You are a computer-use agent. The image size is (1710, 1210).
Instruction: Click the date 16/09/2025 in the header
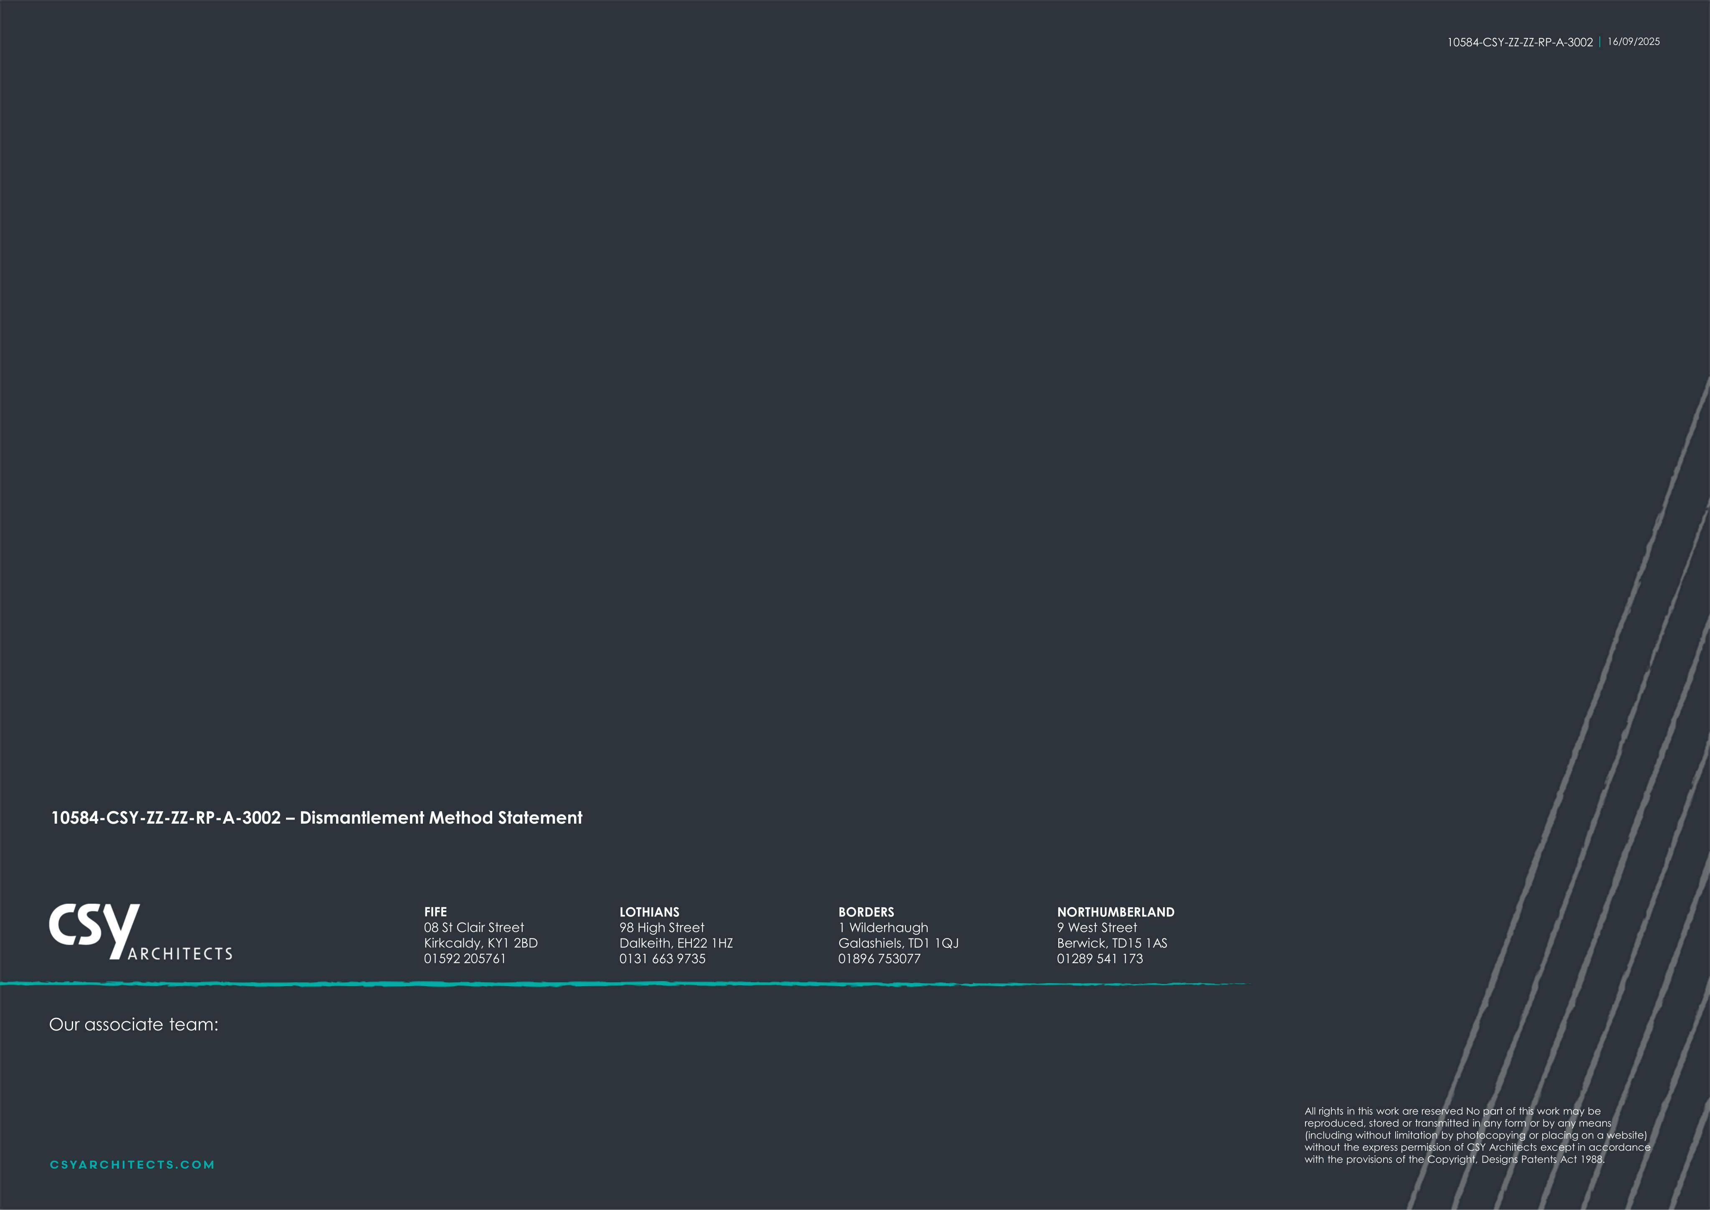tap(1633, 42)
